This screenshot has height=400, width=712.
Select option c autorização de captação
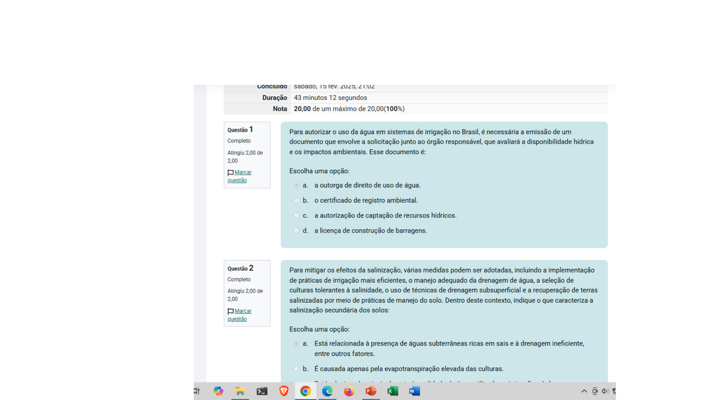296,216
